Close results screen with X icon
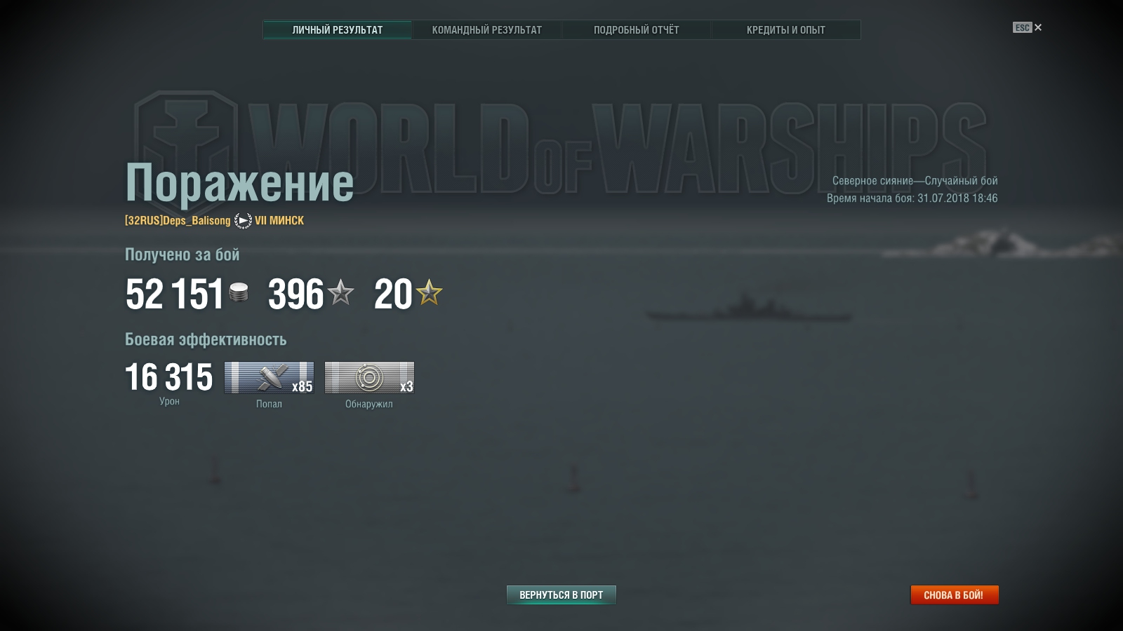 pos(1038,27)
